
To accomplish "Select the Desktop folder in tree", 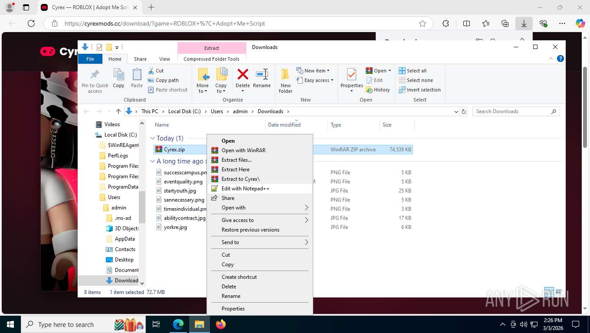I will pyautogui.click(x=124, y=260).
